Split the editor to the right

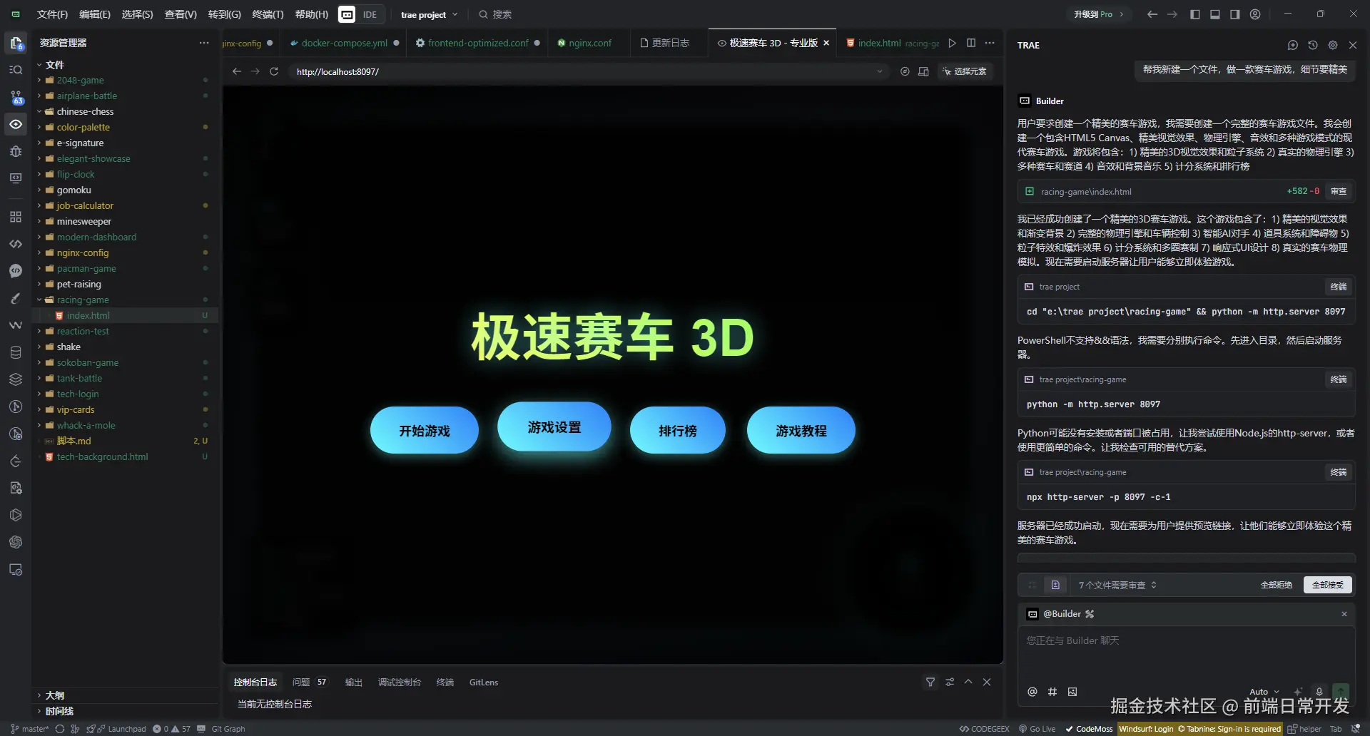971,43
